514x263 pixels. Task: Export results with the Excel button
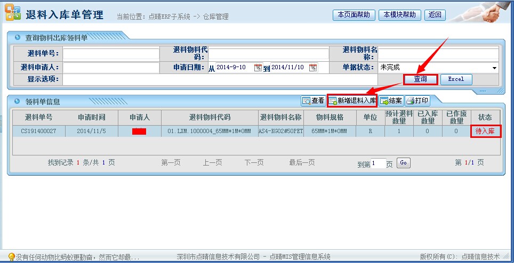pyautogui.click(x=456, y=79)
